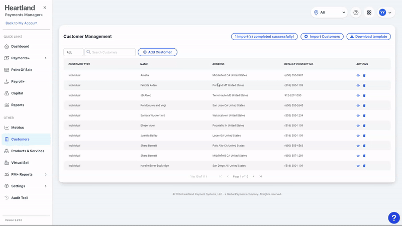This screenshot has width=402, height=226.
Task: Click the Products & Services icon
Action: coord(7,151)
